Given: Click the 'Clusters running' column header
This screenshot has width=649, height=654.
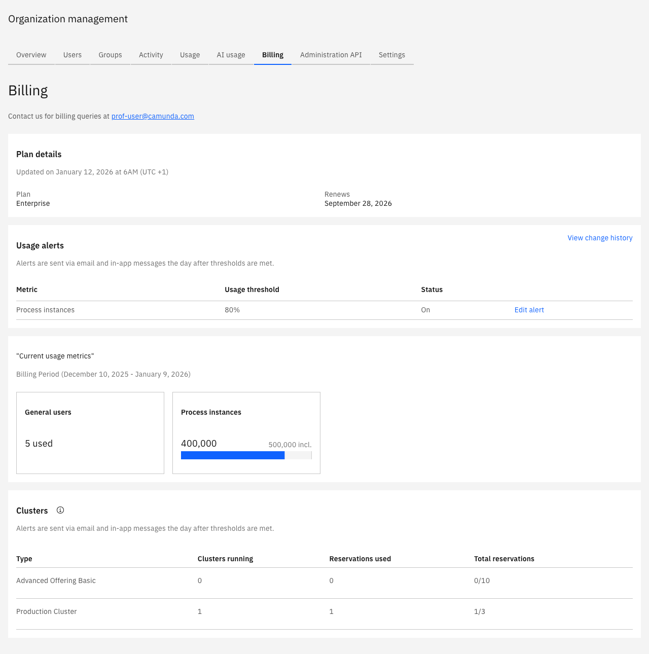Looking at the screenshot, I should pos(225,559).
